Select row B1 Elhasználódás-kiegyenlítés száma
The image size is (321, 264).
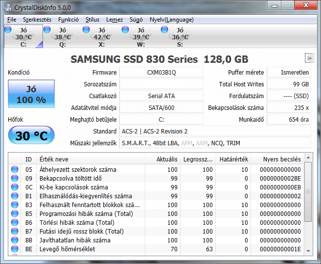156,196
